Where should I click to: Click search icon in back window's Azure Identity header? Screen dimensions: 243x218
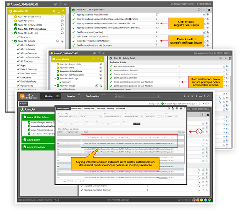[54, 11]
